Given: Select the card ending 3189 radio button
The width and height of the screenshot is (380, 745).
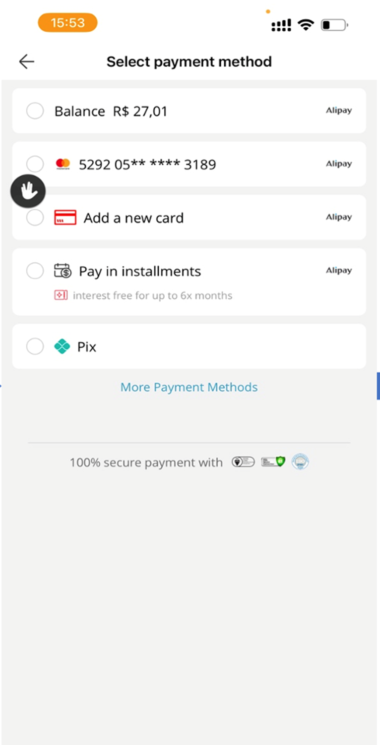Looking at the screenshot, I should coord(35,163).
